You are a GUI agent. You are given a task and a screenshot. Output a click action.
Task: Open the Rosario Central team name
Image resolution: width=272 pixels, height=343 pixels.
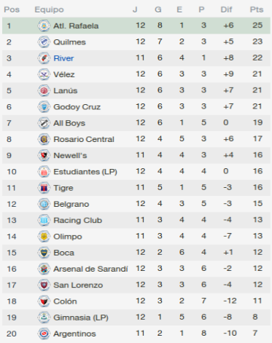84,139
